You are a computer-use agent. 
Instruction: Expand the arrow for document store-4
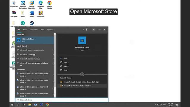(53, 81)
